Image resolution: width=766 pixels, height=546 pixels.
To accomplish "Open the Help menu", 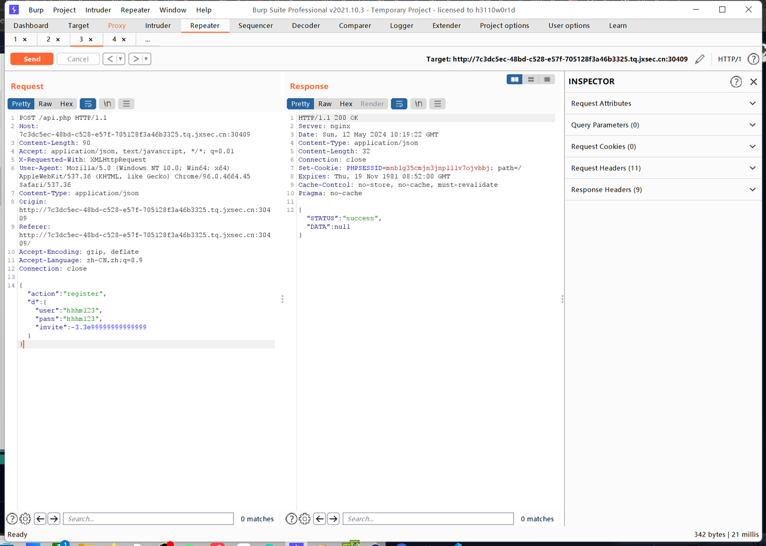I will [203, 10].
